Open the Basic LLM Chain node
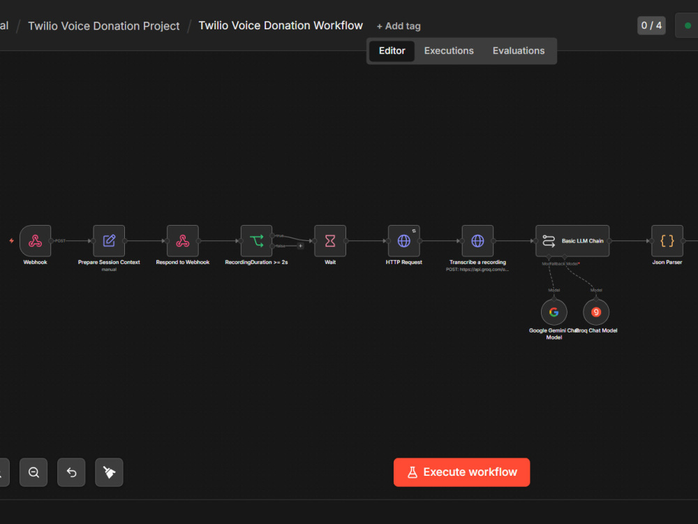The width and height of the screenshot is (698, 524). 572,241
